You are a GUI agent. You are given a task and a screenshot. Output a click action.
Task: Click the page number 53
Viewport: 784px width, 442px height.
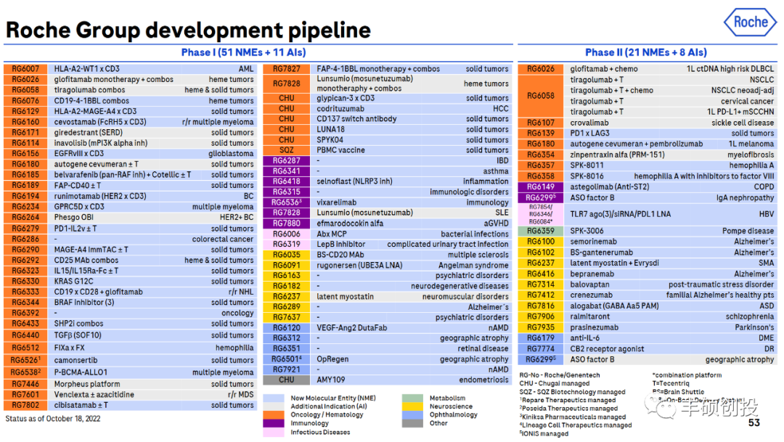(754, 423)
